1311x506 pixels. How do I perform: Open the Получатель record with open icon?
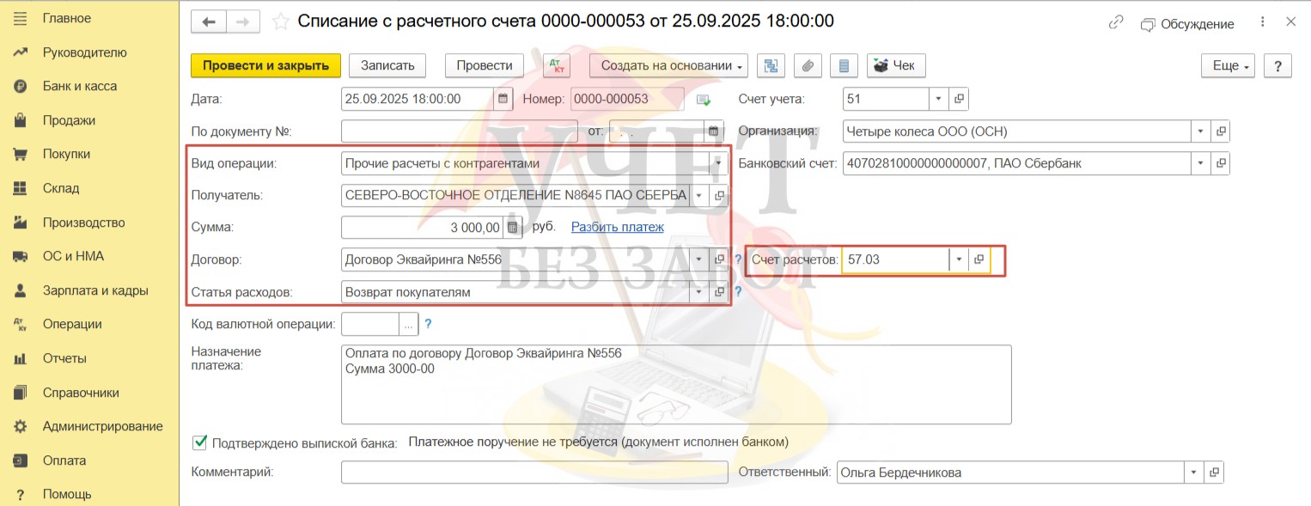(x=718, y=195)
